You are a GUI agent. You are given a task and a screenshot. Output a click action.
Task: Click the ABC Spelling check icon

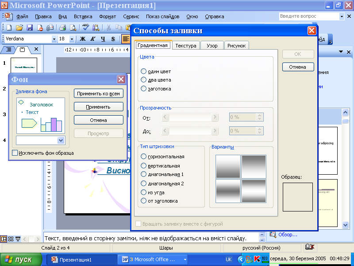pos(85,27)
